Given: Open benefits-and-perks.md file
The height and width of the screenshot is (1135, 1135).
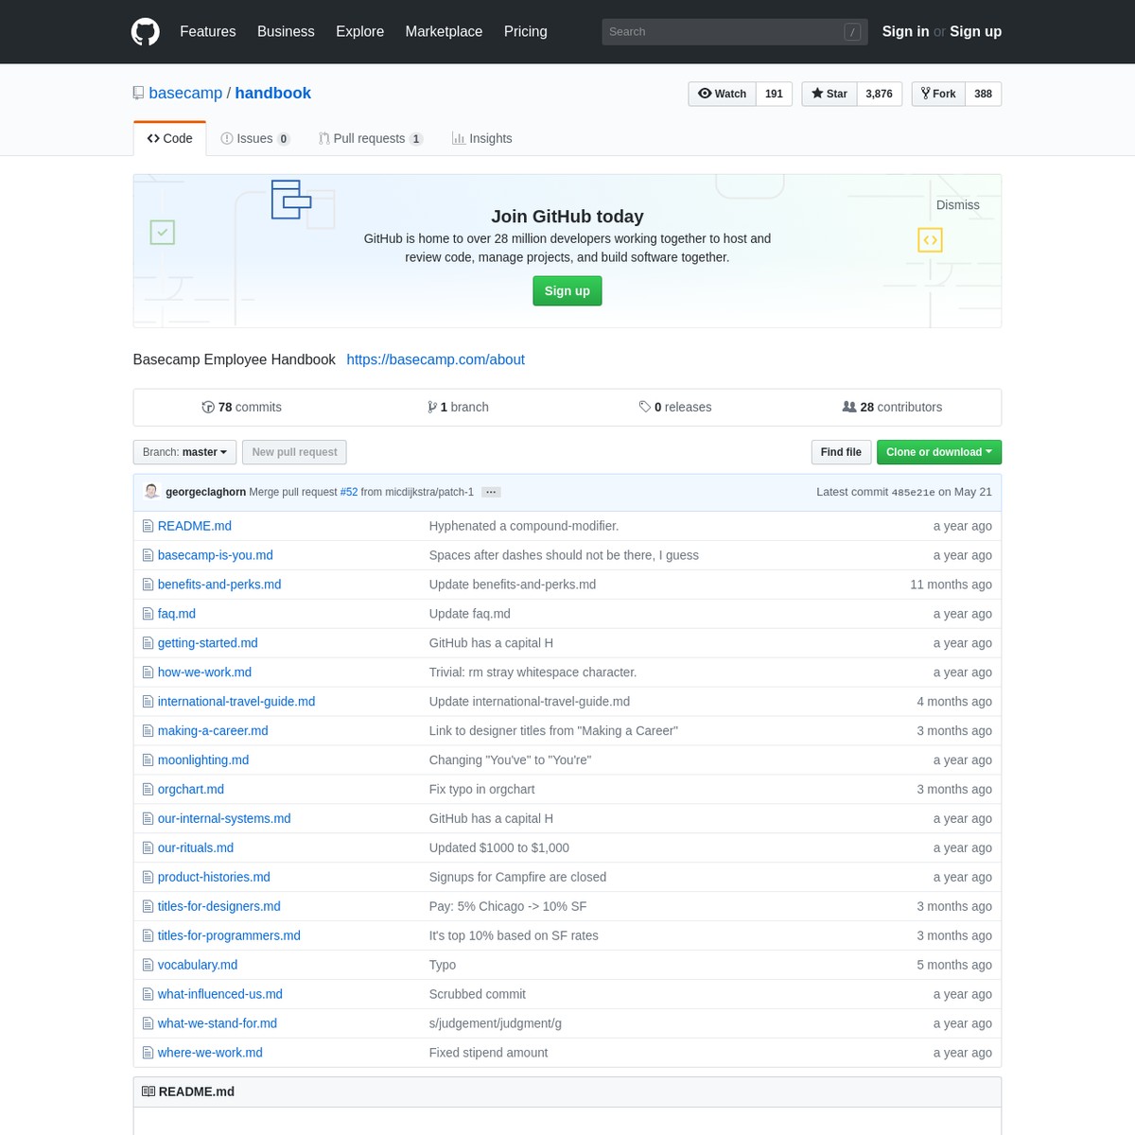Looking at the screenshot, I should click(x=219, y=585).
